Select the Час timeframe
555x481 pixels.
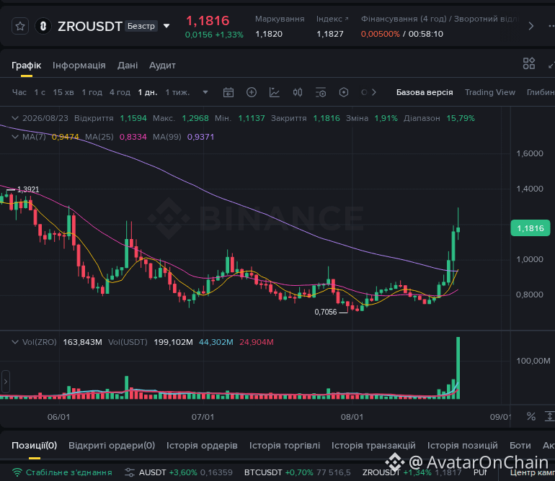tap(19, 92)
